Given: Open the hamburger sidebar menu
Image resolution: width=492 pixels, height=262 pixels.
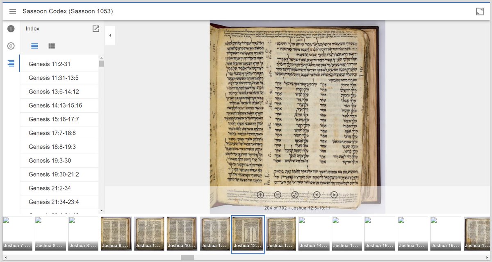Looking at the screenshot, I should click(13, 11).
